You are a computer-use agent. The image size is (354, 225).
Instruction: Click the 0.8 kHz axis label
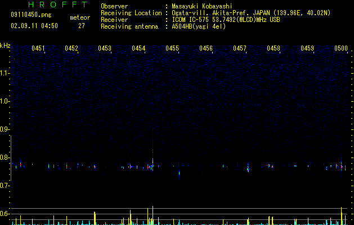pyautogui.click(x=5, y=157)
